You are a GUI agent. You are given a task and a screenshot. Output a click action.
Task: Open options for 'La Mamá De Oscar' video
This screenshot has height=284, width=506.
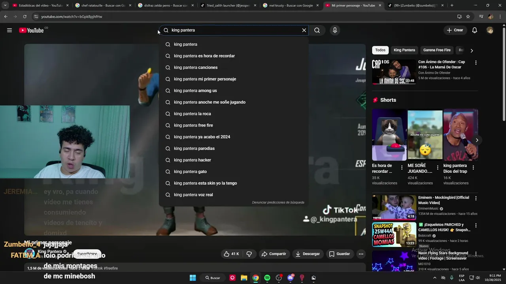(x=476, y=63)
